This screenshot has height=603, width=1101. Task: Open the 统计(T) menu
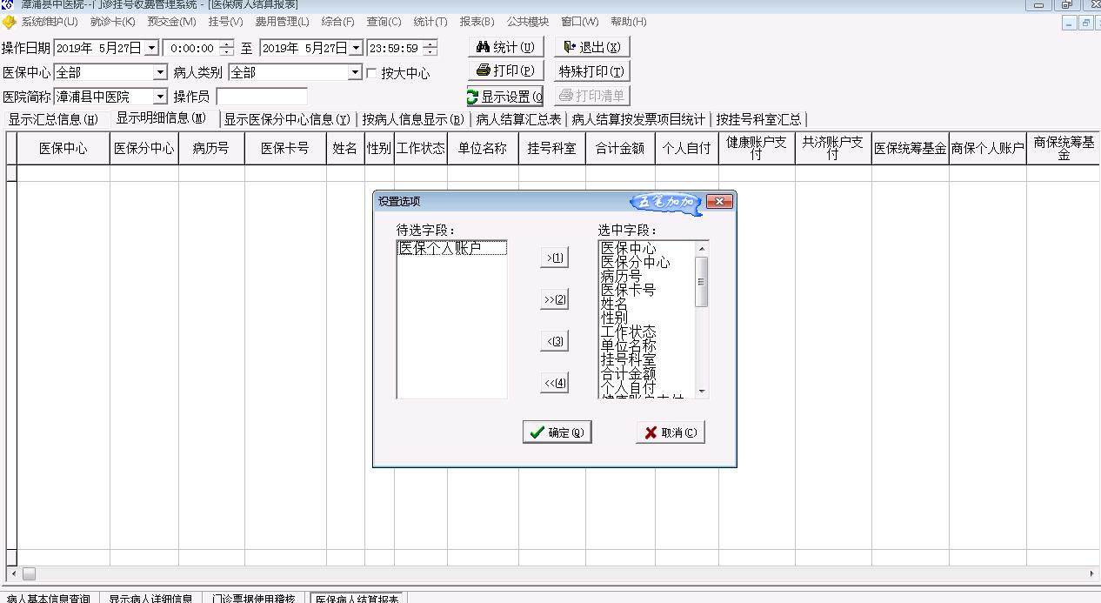(430, 22)
